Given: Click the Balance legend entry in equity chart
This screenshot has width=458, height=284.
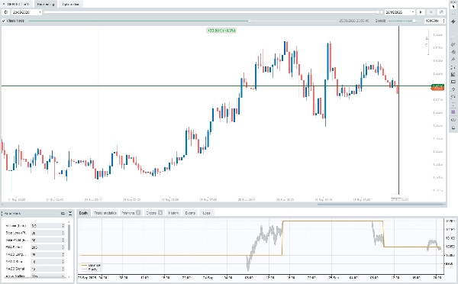Looking at the screenshot, I should tap(91, 266).
